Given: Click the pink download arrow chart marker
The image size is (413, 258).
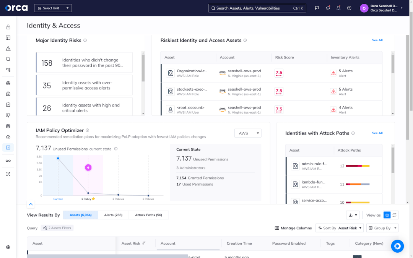Looking at the screenshot, I should pos(88,167).
